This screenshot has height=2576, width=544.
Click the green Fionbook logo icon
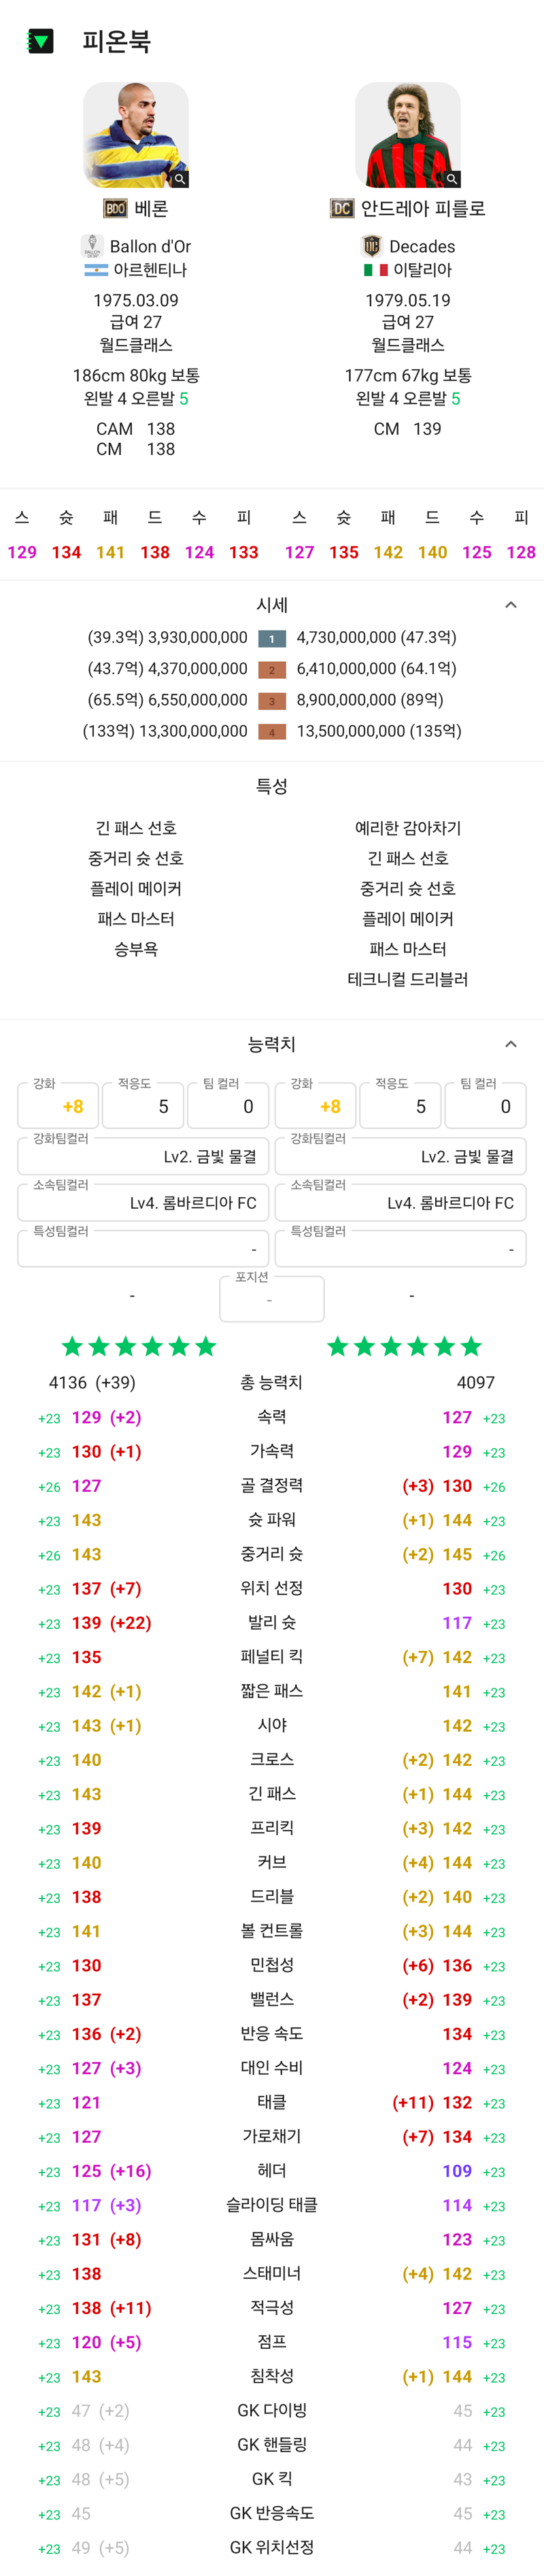[x=40, y=41]
